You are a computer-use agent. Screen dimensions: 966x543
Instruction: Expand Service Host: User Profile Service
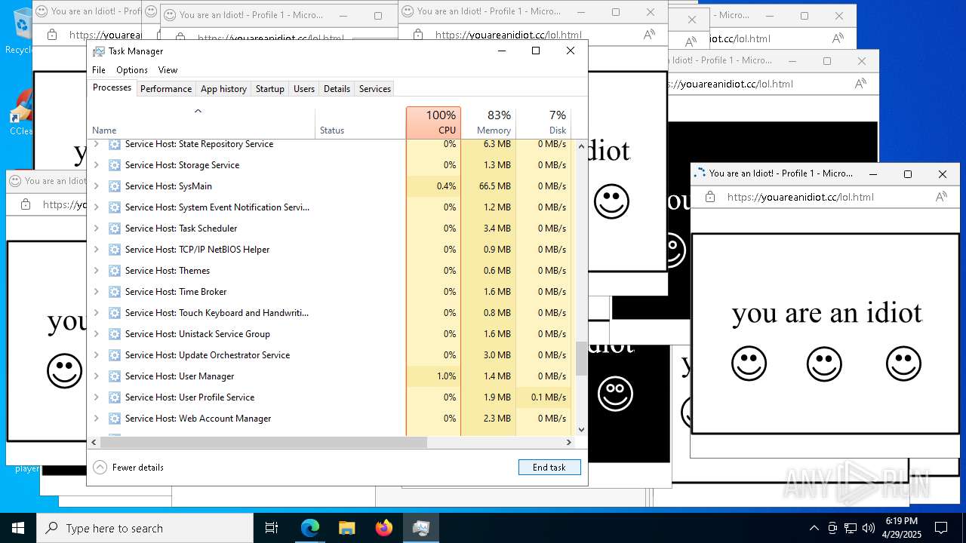pyautogui.click(x=96, y=397)
